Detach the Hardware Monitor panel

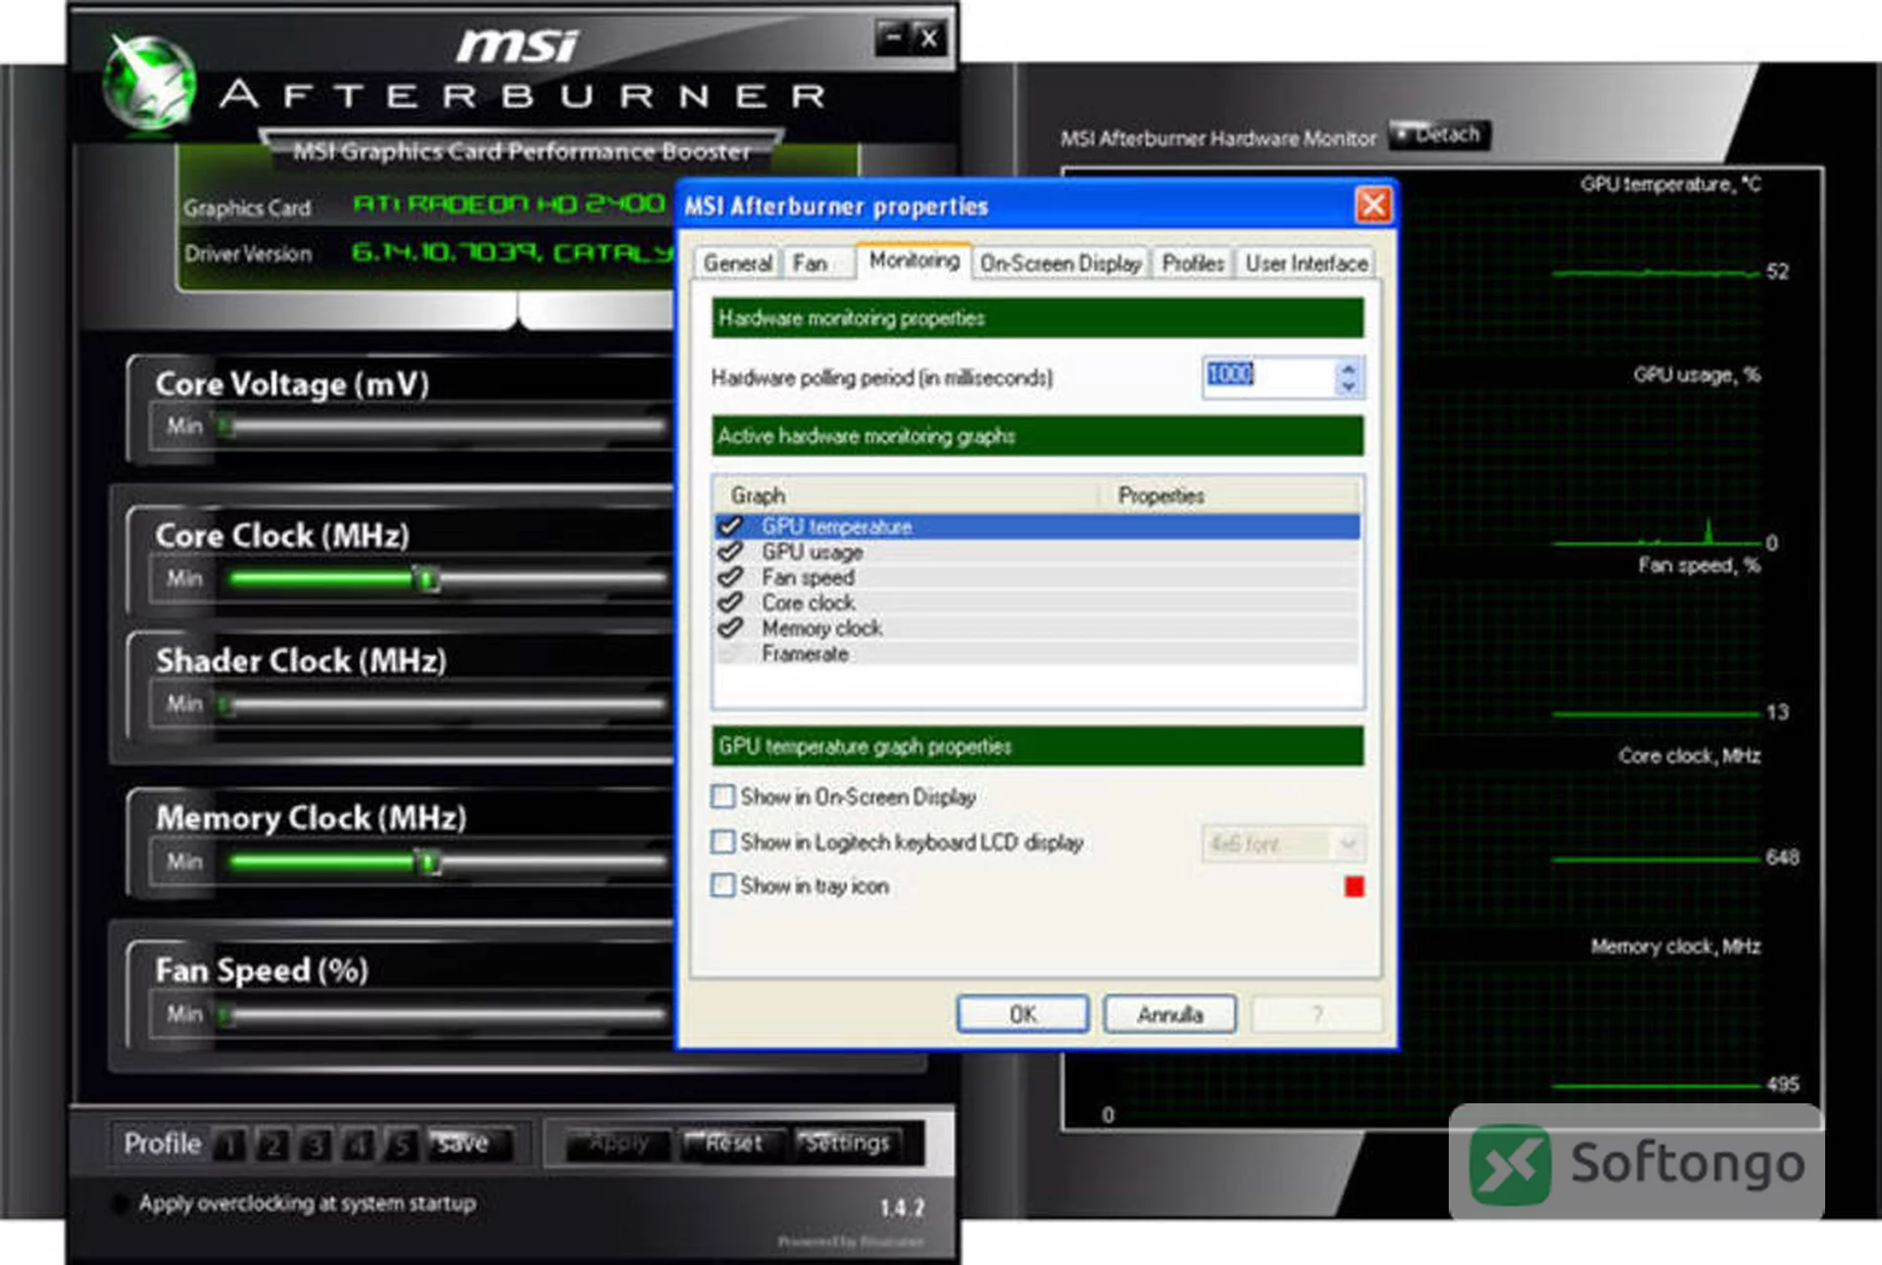click(x=1439, y=134)
